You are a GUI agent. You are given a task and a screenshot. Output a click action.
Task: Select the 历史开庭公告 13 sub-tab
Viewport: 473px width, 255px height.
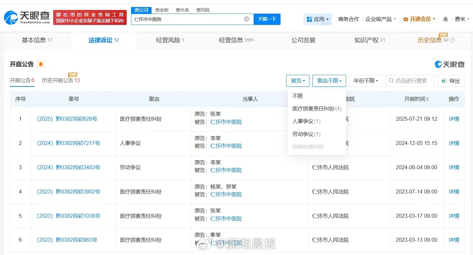point(61,80)
